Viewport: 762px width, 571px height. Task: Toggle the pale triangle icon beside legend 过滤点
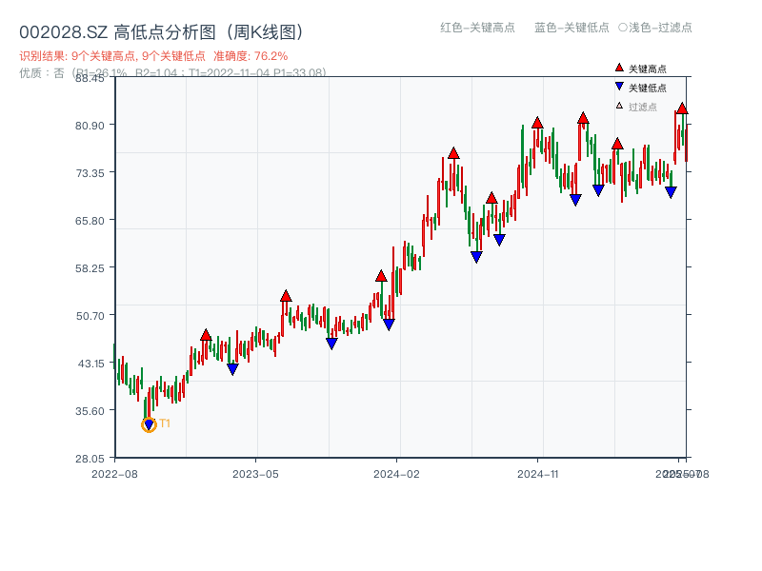click(619, 106)
